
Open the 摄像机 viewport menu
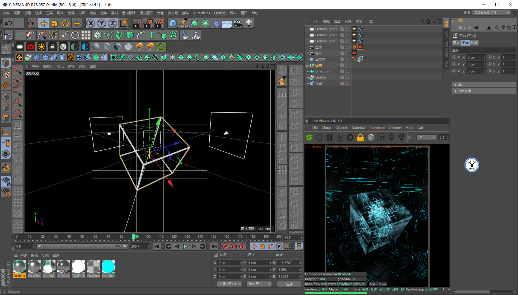click(48, 66)
